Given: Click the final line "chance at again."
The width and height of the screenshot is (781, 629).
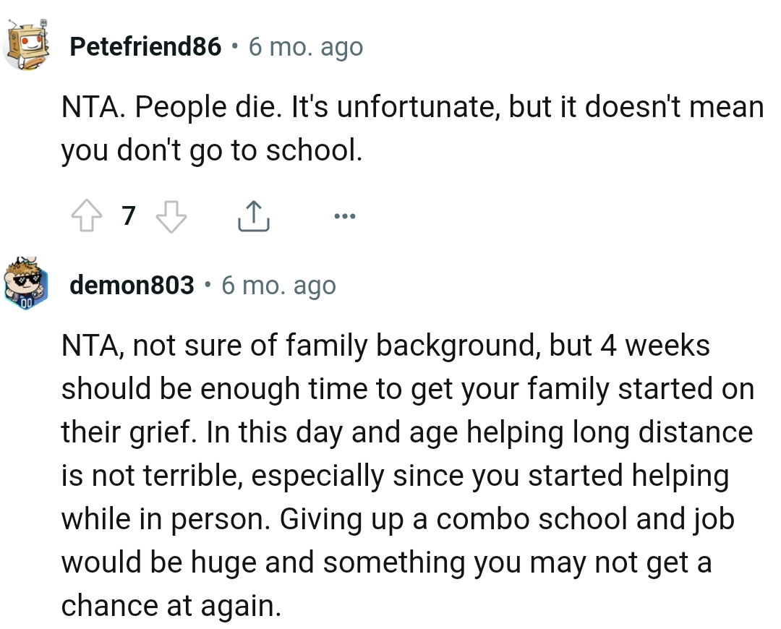Looking at the screenshot, I should point(170,606).
